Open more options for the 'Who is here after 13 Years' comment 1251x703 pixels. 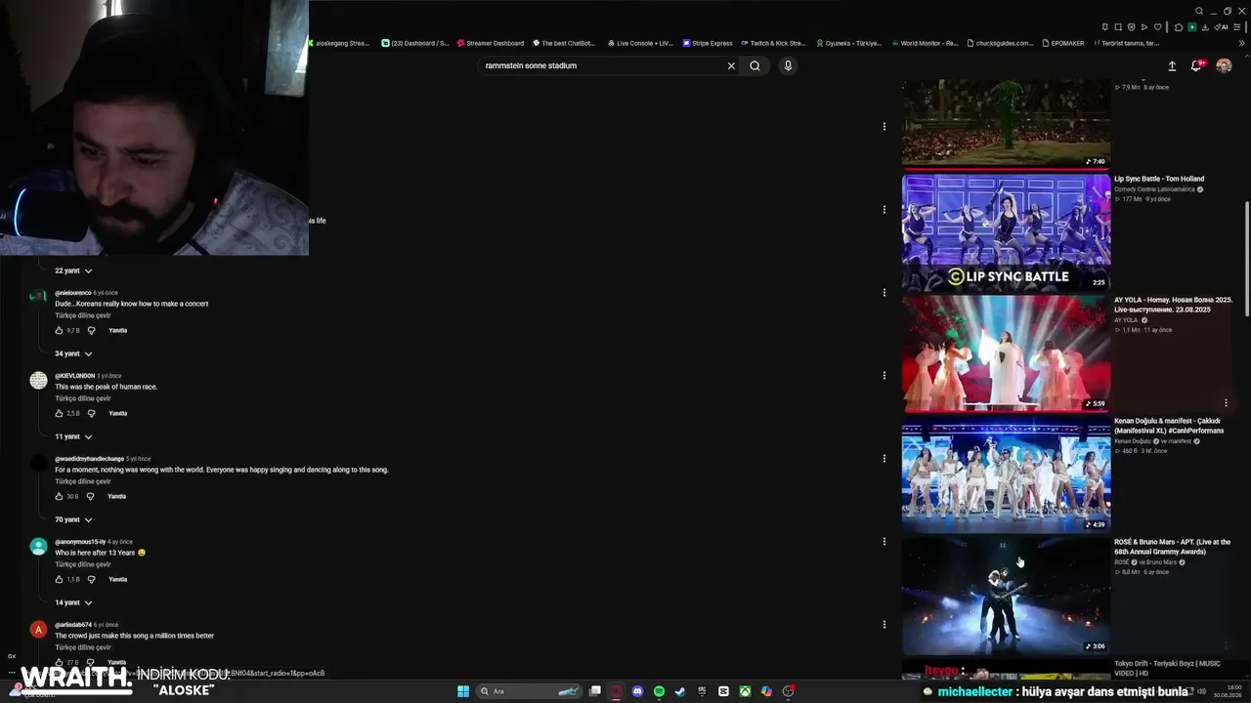coord(884,541)
